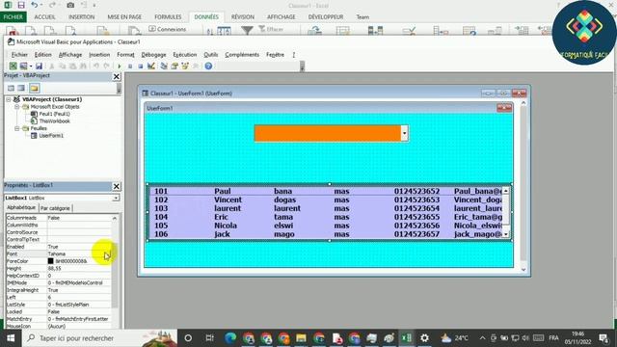
Task: Open Excel DÉVELOPPEUR ribbon tab
Action: (326, 17)
